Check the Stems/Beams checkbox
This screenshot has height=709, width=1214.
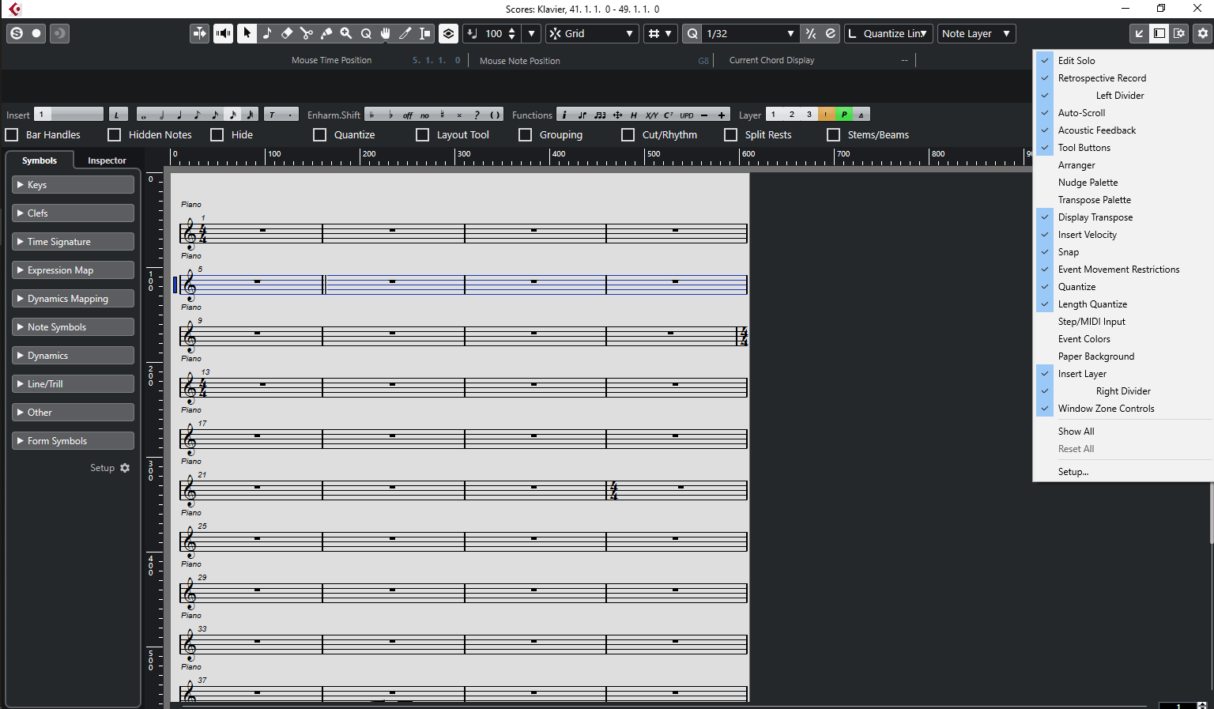point(834,134)
